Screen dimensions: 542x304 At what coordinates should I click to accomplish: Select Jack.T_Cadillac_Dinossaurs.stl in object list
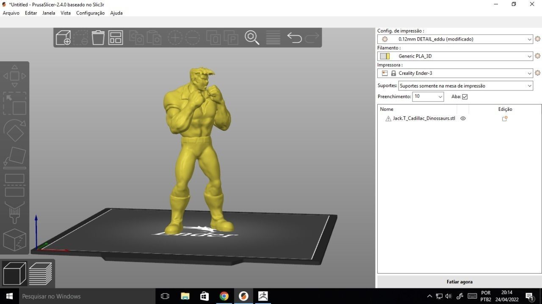point(424,119)
